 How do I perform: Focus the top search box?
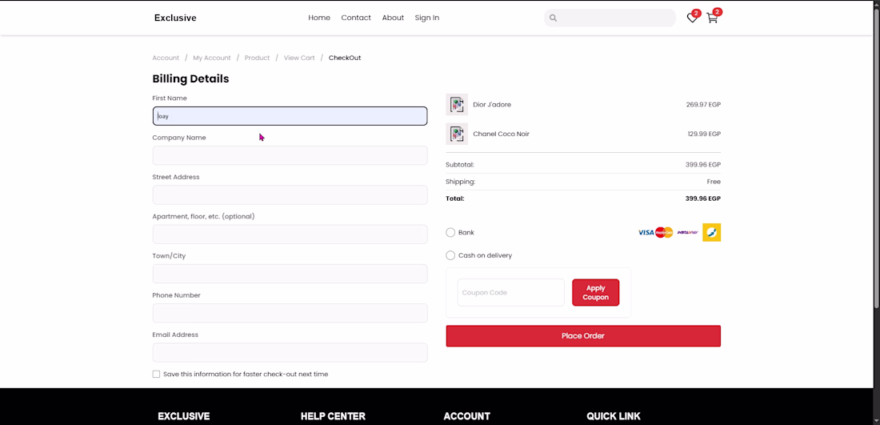[x=610, y=18]
